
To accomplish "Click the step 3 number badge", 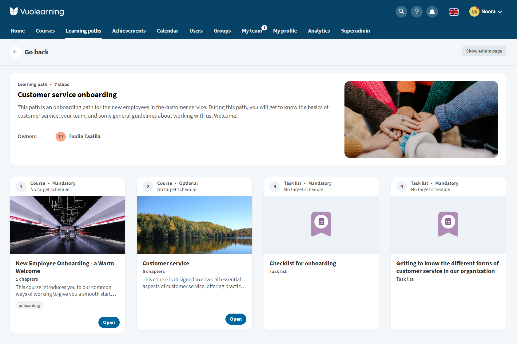I will (x=275, y=186).
